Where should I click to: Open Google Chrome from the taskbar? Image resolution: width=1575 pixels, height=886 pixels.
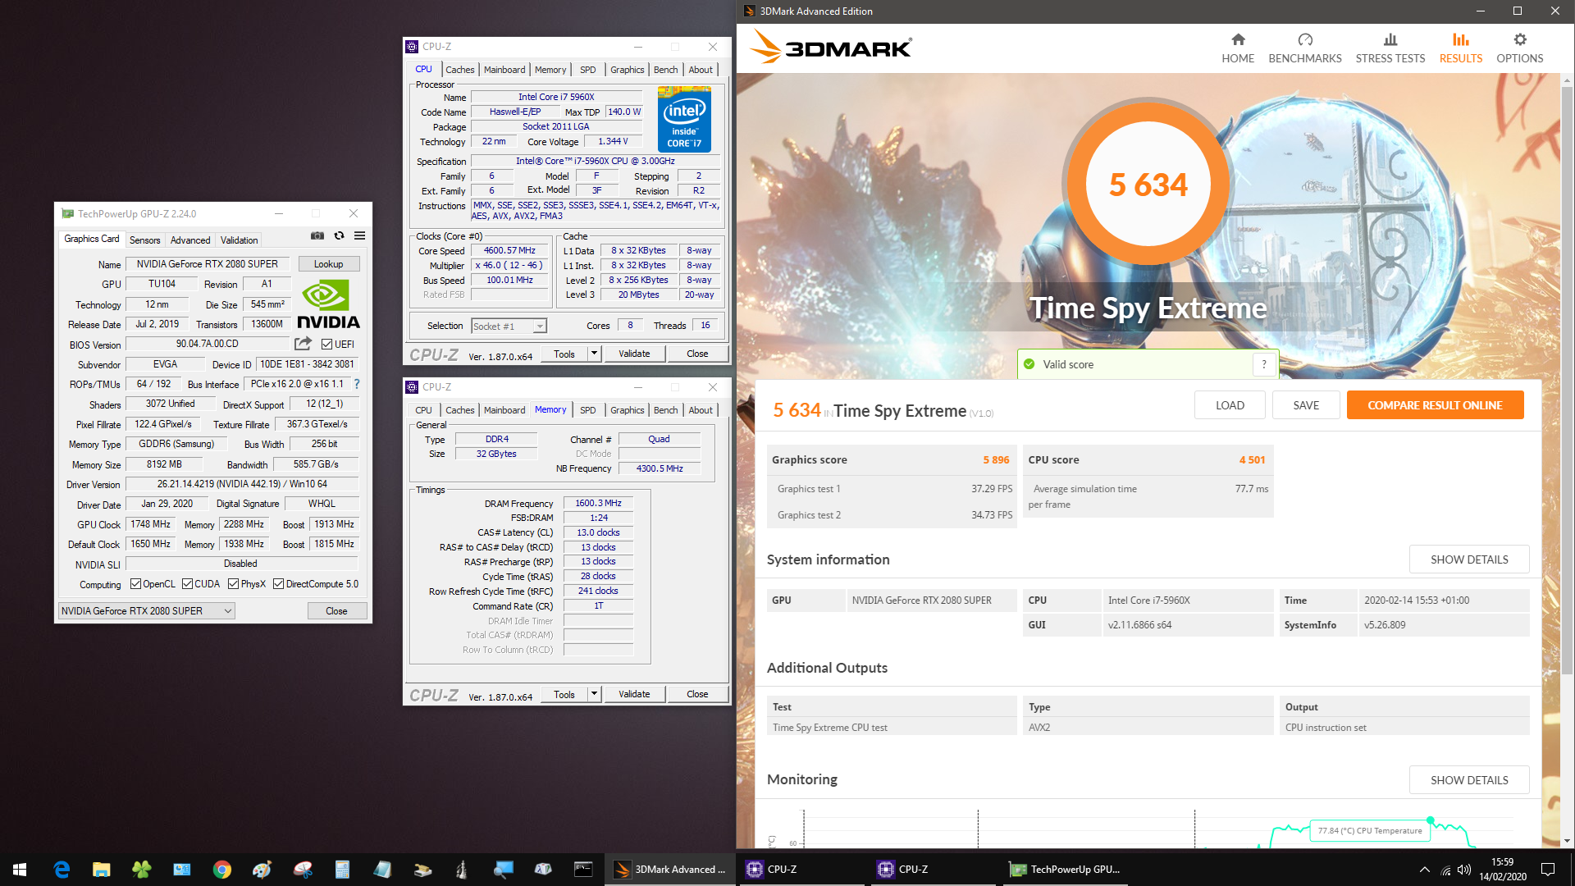point(221,870)
